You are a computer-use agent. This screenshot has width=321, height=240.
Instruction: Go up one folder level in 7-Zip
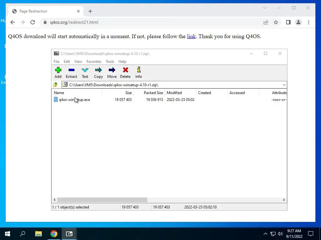(55, 85)
